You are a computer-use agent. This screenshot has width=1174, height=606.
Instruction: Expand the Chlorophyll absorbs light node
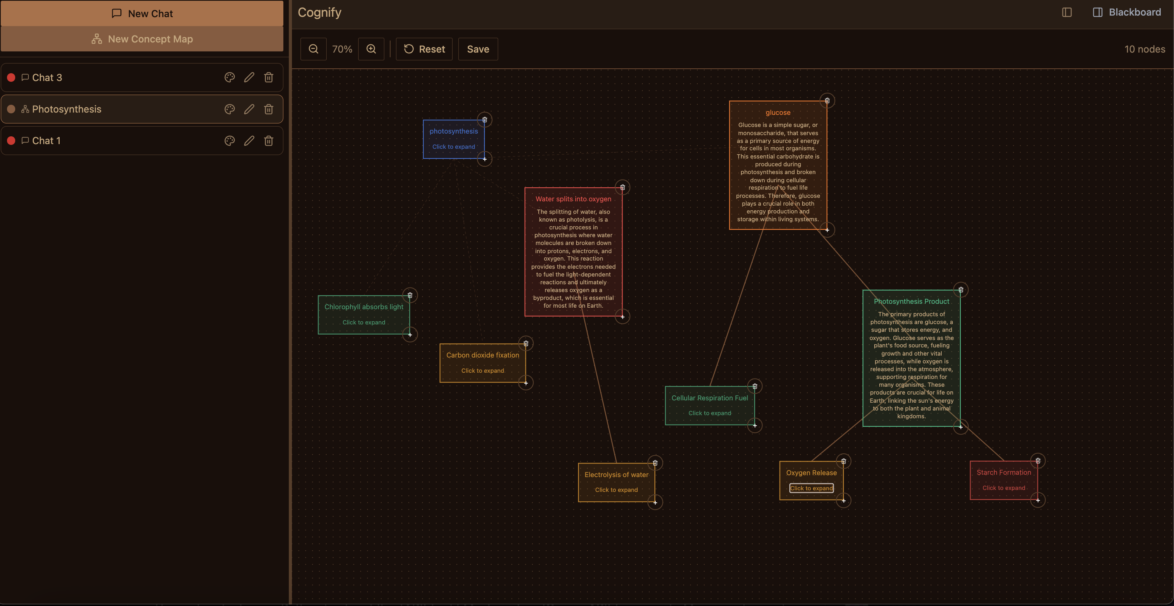[364, 322]
